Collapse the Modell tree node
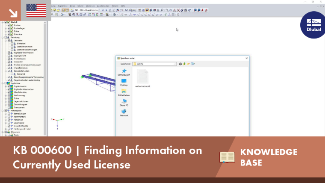The height and width of the screenshot is (183, 325). (3, 22)
